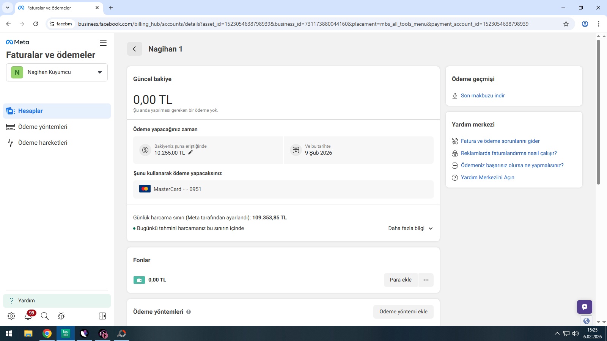Open the three-dot menu next to Para ekle
Image resolution: width=607 pixels, height=341 pixels.
426,280
